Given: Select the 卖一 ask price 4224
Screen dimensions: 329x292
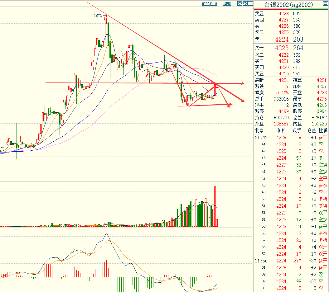Looking at the screenshot, I should [282, 40].
